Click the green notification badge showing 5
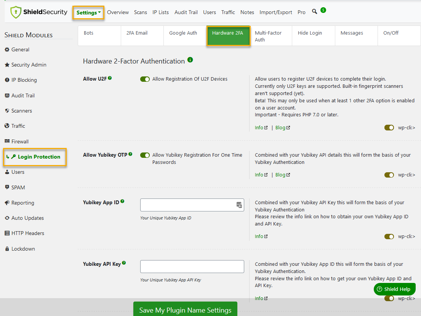Viewport: 421px width, 316px height. (x=323, y=10)
